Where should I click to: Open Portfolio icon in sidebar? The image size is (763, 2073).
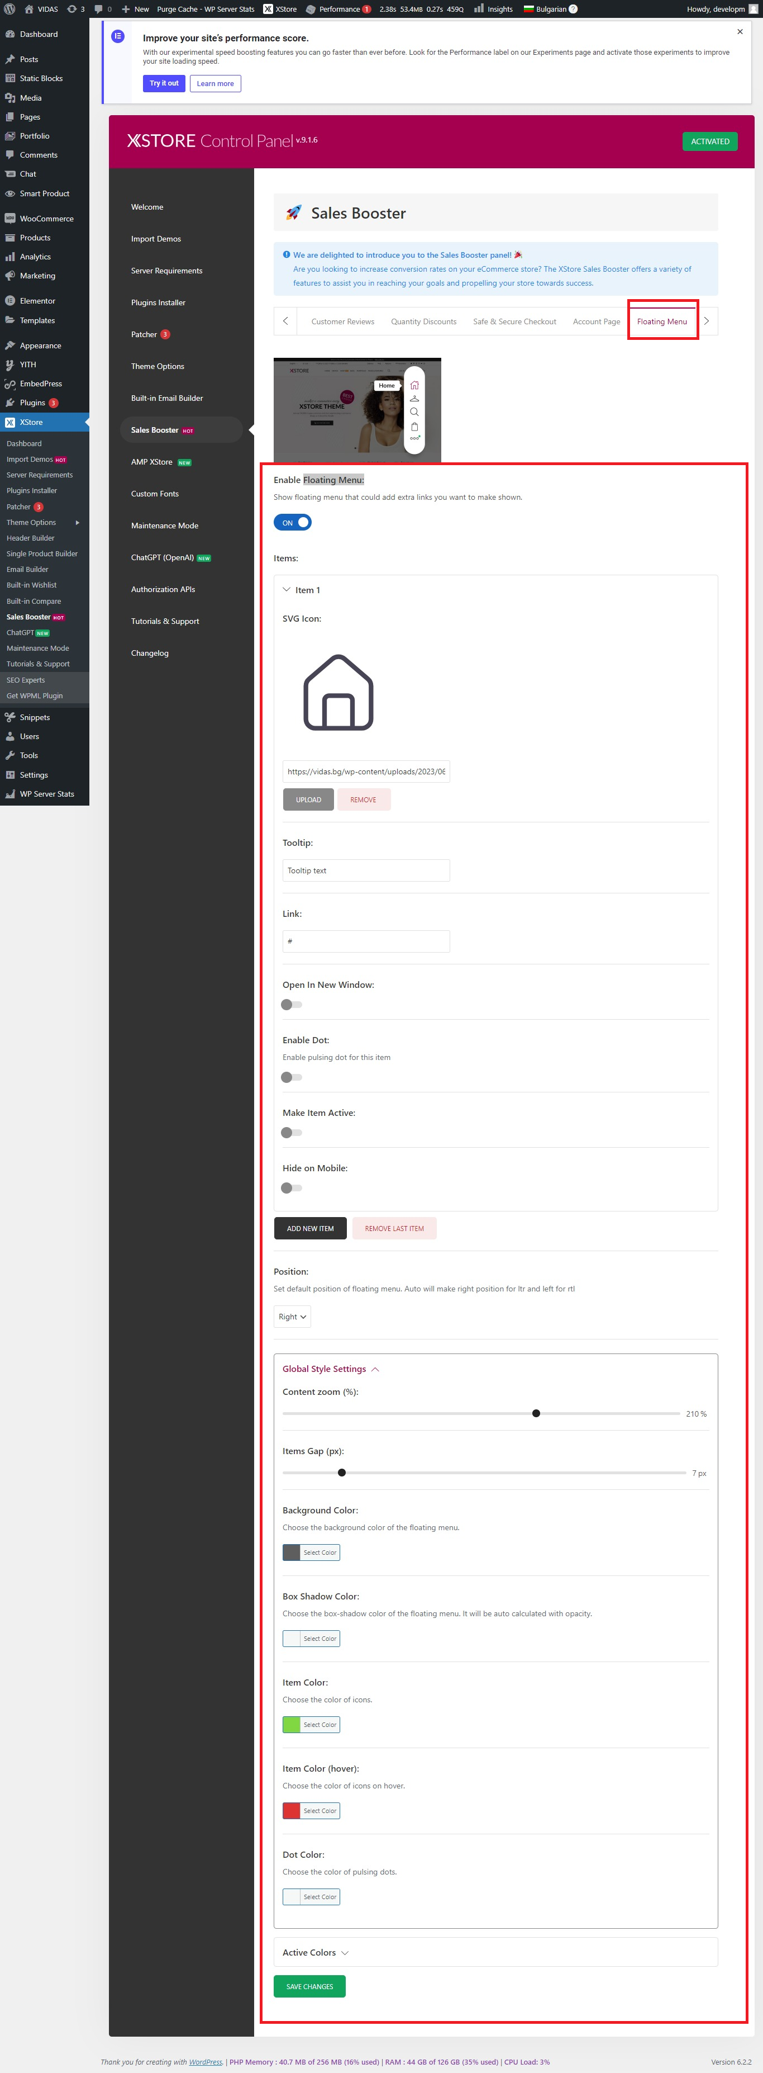click(9, 136)
